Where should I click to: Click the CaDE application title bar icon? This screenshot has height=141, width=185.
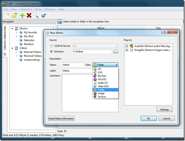(4, 4)
